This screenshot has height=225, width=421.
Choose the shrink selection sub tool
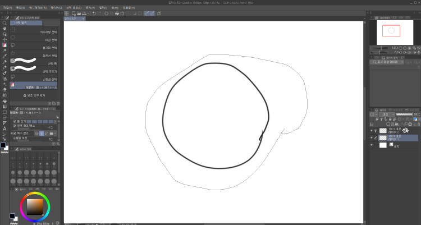point(34,77)
